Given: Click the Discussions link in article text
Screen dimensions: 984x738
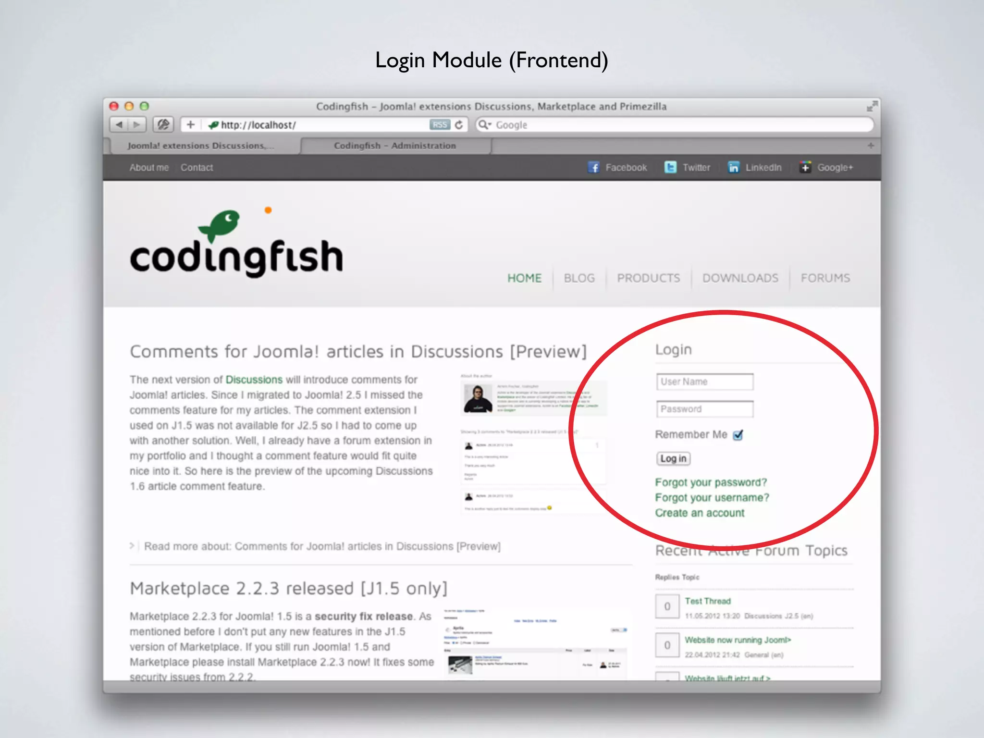Looking at the screenshot, I should pos(254,380).
